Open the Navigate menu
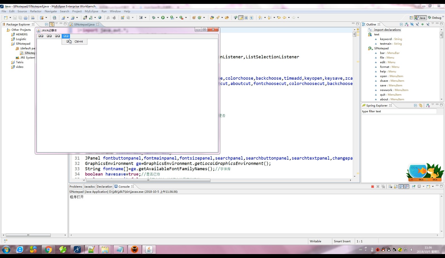Viewport: 445px width, 258px height. click(x=51, y=11)
